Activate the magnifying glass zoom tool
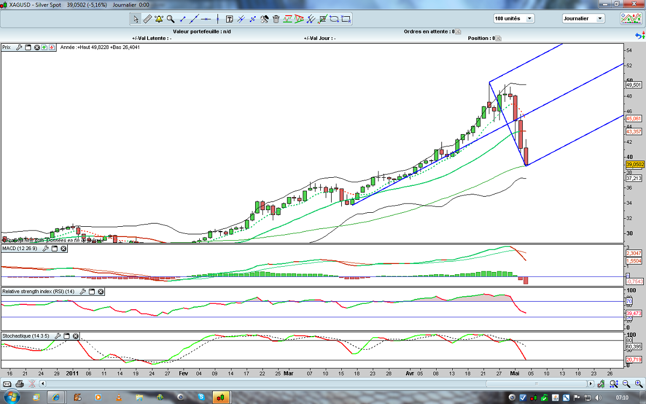Screen dimensions: 646x404 [x=171, y=19]
